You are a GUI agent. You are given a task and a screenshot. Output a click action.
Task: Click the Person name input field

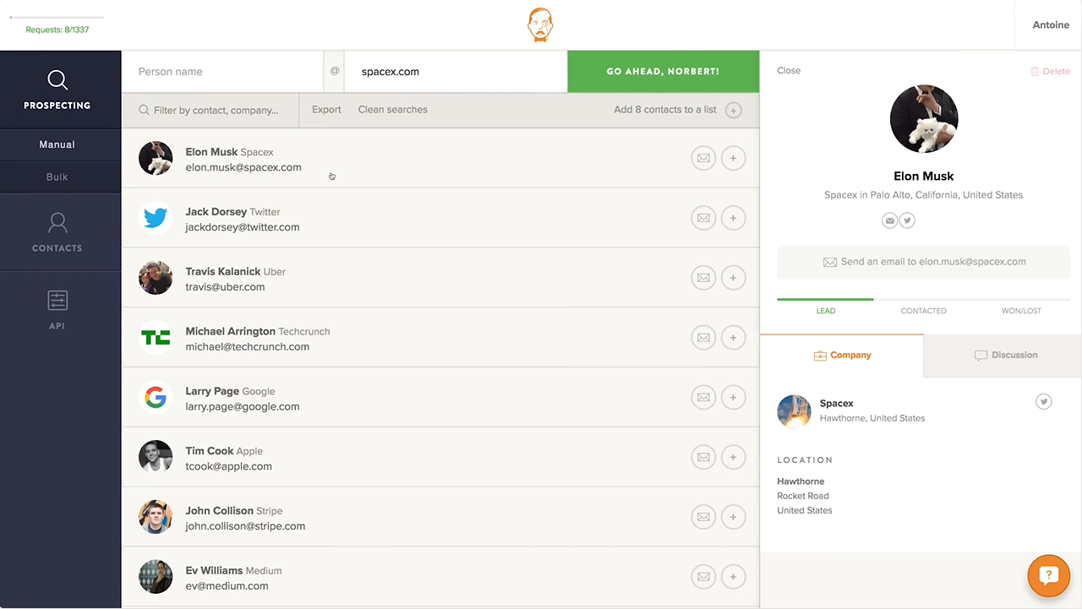pos(222,72)
